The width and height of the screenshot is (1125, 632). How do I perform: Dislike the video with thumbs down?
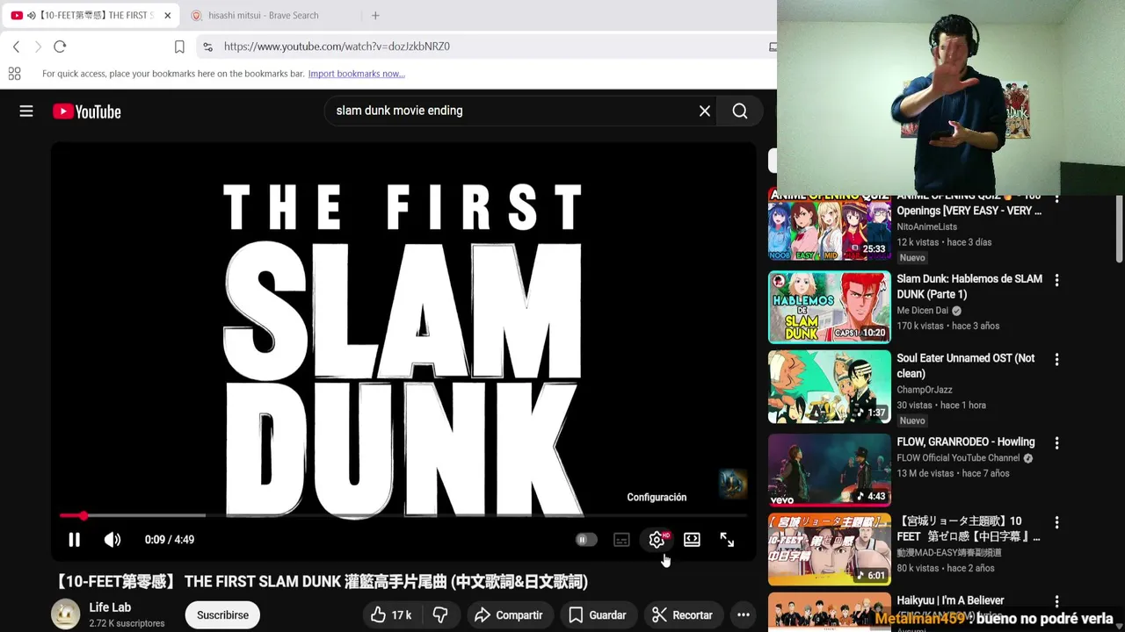coord(440,615)
